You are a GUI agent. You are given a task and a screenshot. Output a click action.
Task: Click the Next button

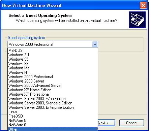107,123
